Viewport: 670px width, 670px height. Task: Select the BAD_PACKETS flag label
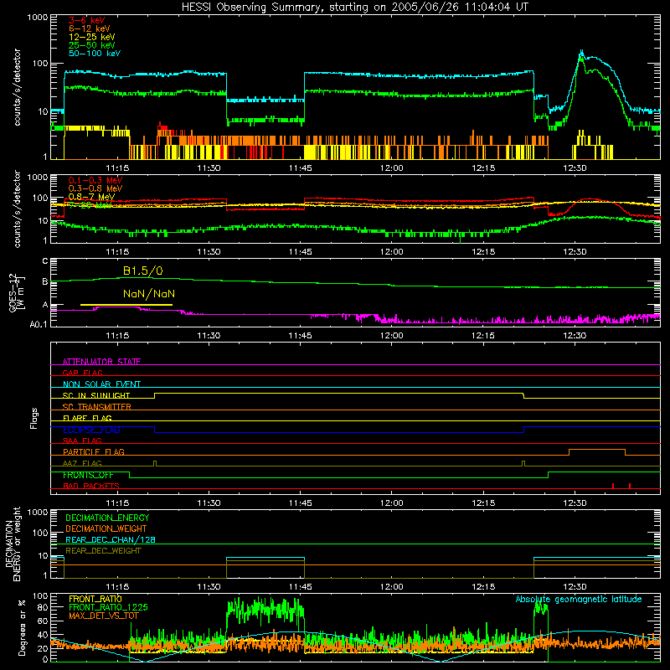(x=91, y=486)
